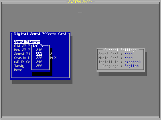This screenshot has width=161, height=120.
Task: Choose the Old SB option in card list
Action: click(22, 46)
